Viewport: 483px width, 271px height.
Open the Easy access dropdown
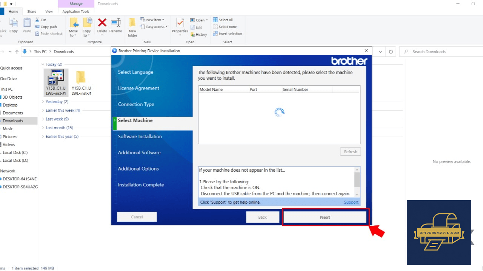coord(154,27)
